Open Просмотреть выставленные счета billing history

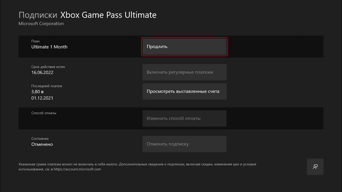point(184,91)
